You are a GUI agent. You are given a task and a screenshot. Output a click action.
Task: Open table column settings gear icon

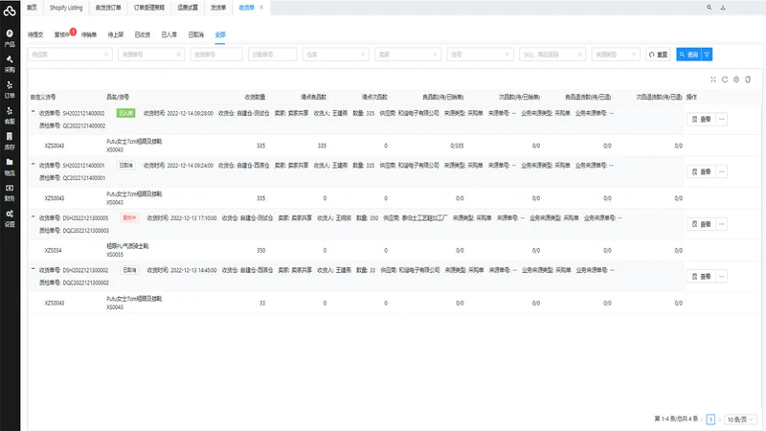(736, 79)
